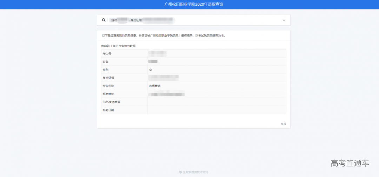Select the 身份证号 row label
Screen dimensions: 379x177
tap(108, 78)
